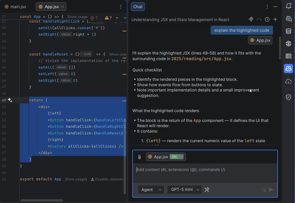Open the panel-with-lines sidebar icon
The image size is (295, 203).
(x=288, y=56)
